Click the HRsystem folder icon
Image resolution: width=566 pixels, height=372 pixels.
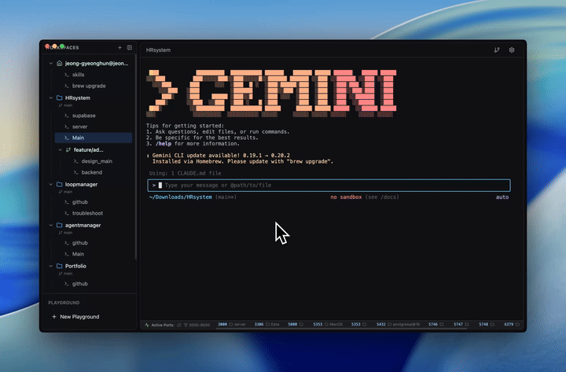[x=60, y=98]
